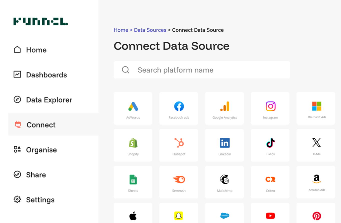Screen dimensions: 341x223
Task: Connect Google Analytics as a source
Action: point(225,108)
